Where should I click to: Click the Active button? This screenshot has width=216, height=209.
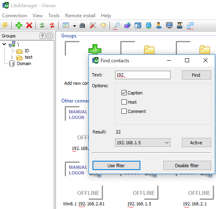(196, 143)
